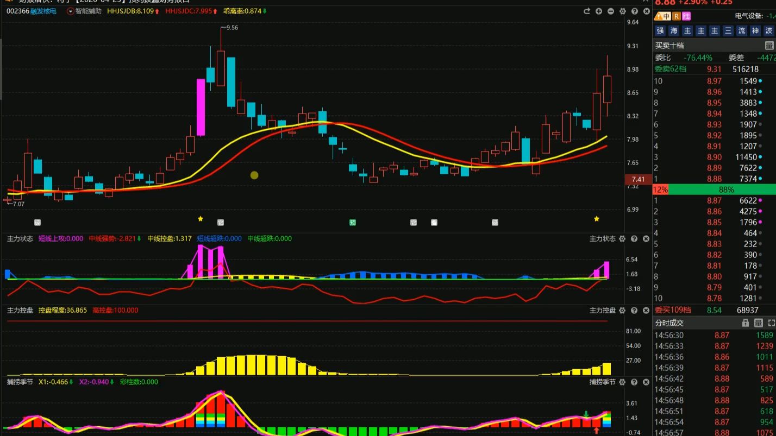
Task: Open the 捕捞季节 indicator name on the left
Action: click(20, 382)
